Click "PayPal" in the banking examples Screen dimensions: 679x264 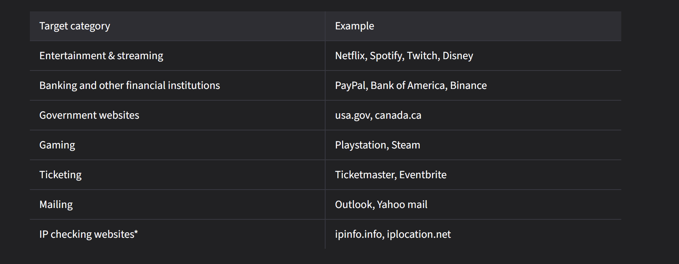(350, 86)
